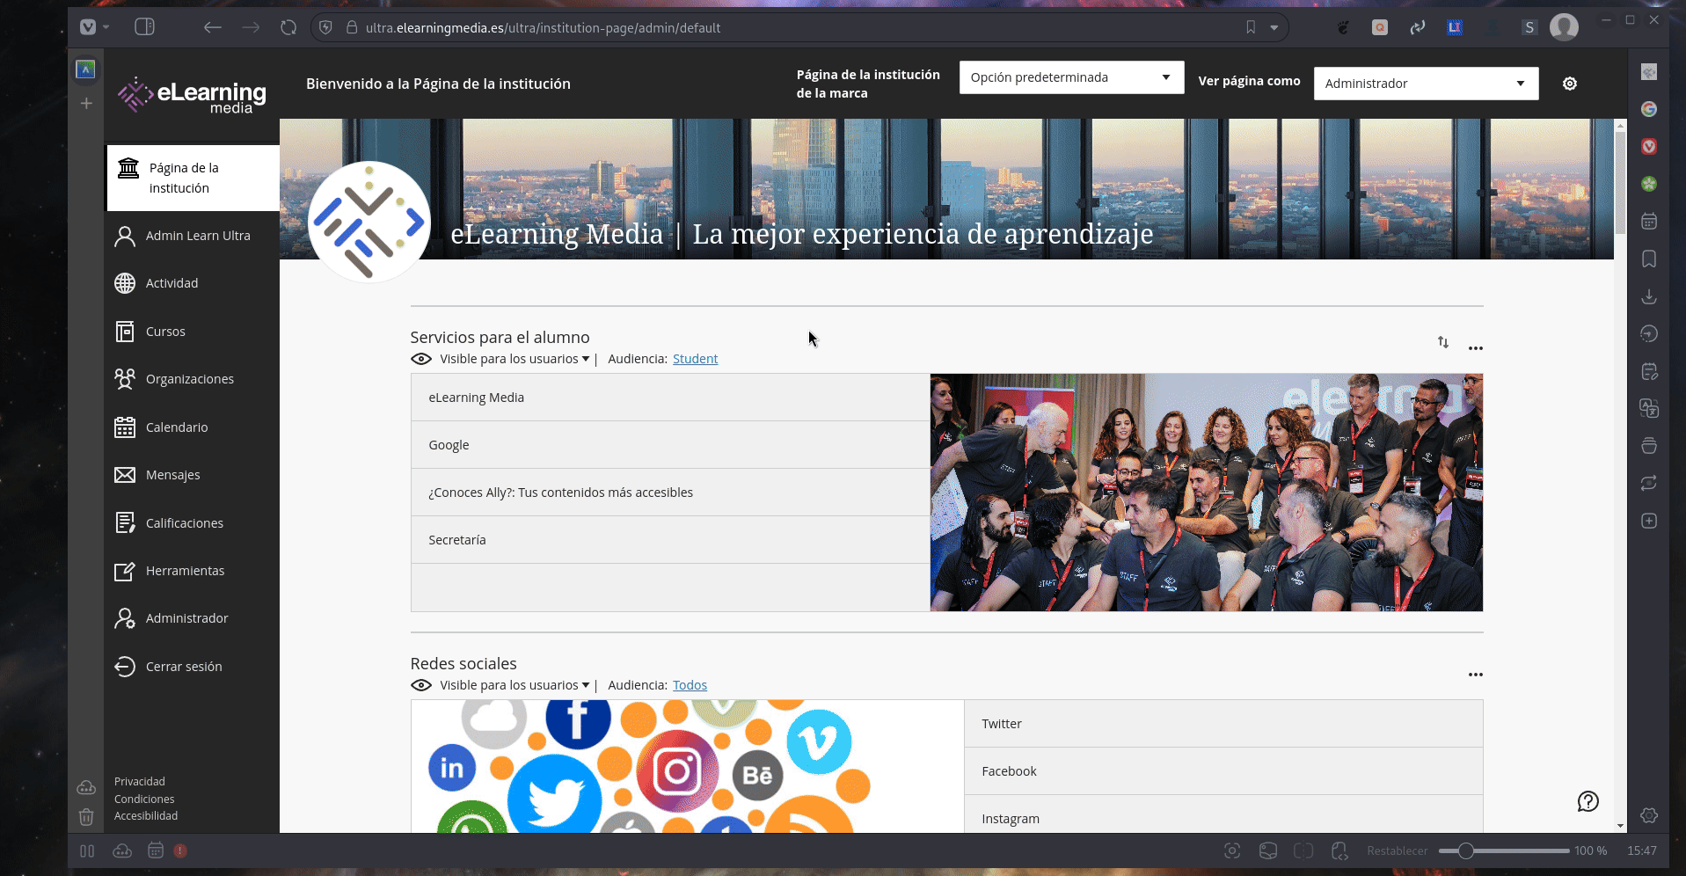Open the Vivaldi main menu button
This screenshot has height=876, width=1686.
(x=88, y=27)
